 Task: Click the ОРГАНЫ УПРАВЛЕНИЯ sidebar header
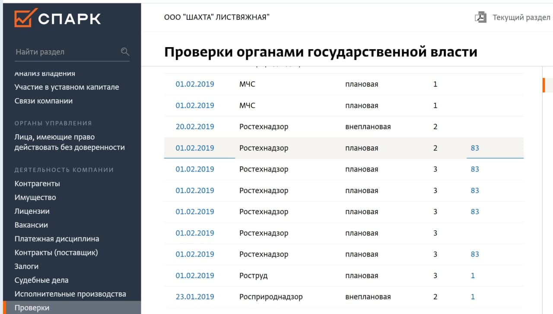point(53,123)
